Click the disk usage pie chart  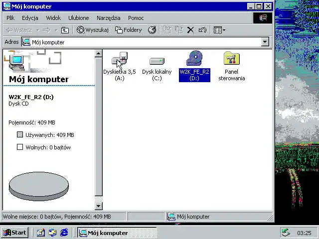(x=39, y=186)
